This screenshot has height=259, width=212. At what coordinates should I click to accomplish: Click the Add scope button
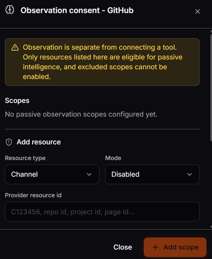coord(175,247)
